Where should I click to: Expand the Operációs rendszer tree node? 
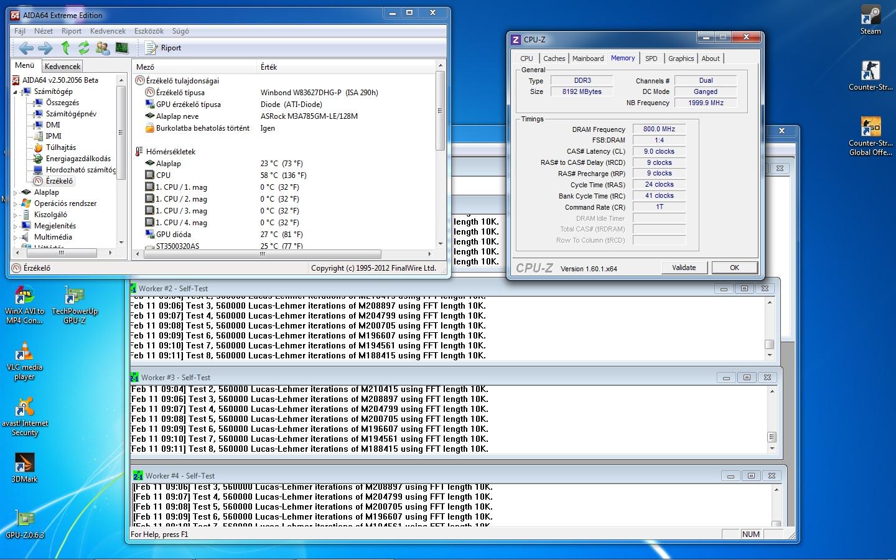[16, 203]
